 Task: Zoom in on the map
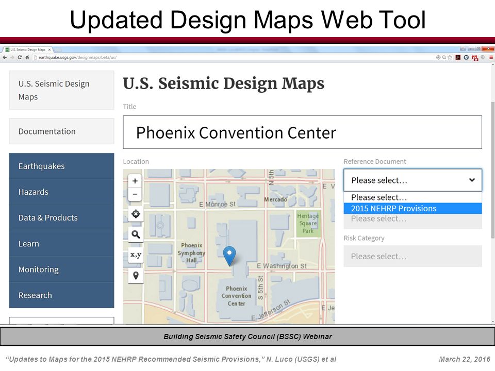tap(135, 181)
